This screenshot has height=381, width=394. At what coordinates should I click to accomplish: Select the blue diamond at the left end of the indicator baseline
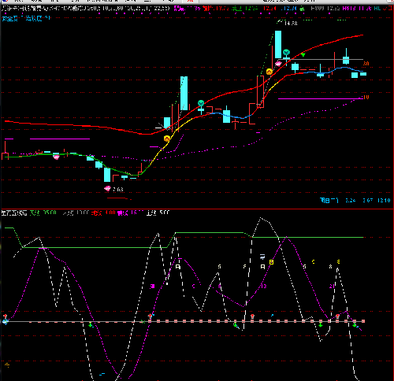coord(6,322)
